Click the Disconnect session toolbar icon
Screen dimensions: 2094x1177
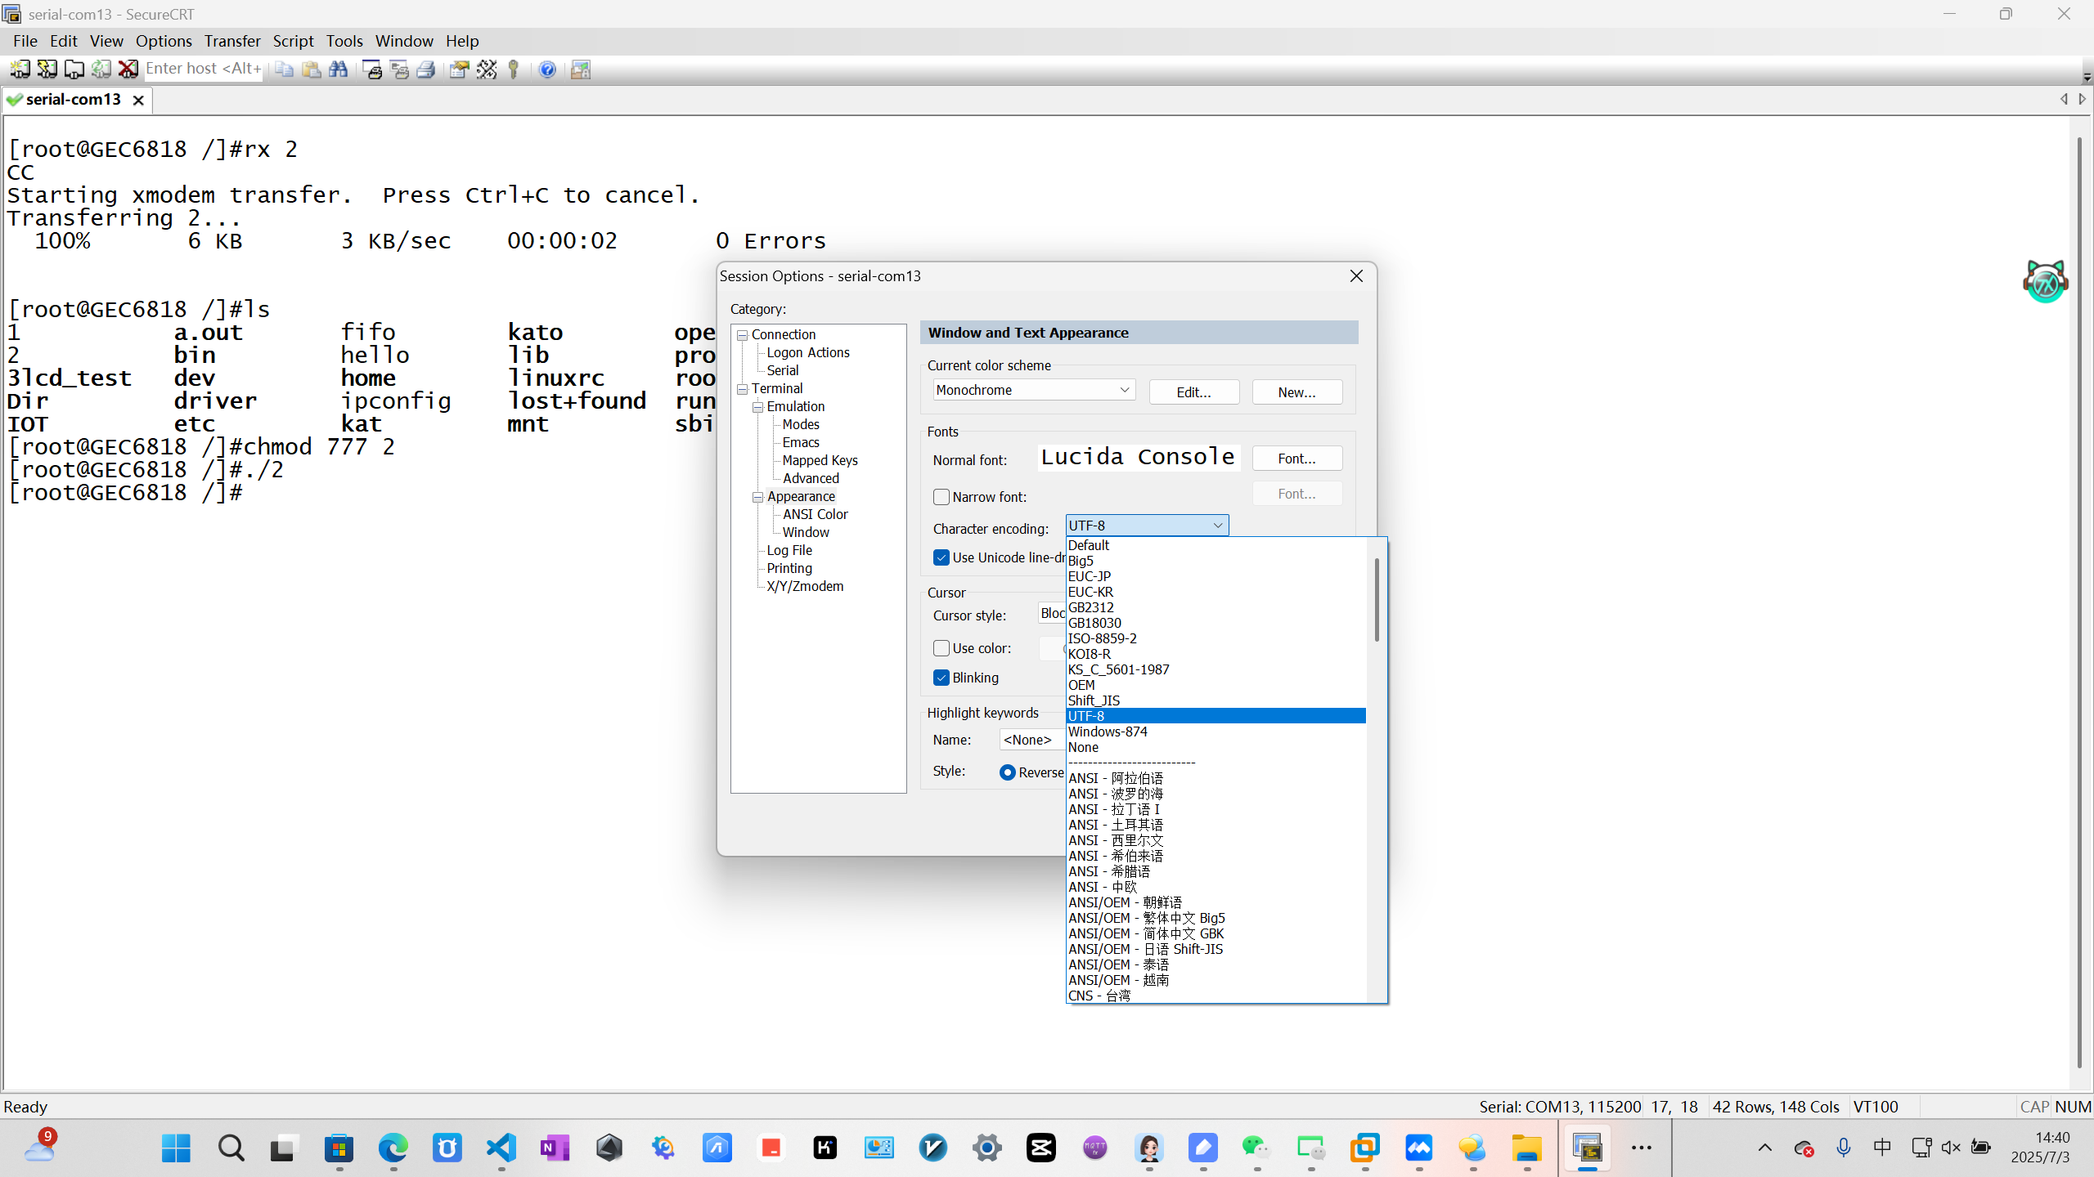pyautogui.click(x=128, y=69)
